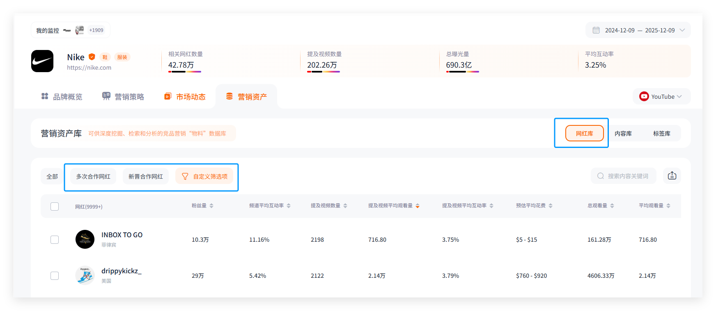Sort by 粉丝量 column arrows
The height and width of the screenshot is (311, 716).
click(x=211, y=206)
